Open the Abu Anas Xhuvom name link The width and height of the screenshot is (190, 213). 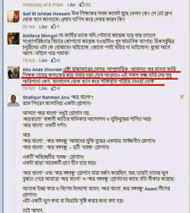[42, 70]
